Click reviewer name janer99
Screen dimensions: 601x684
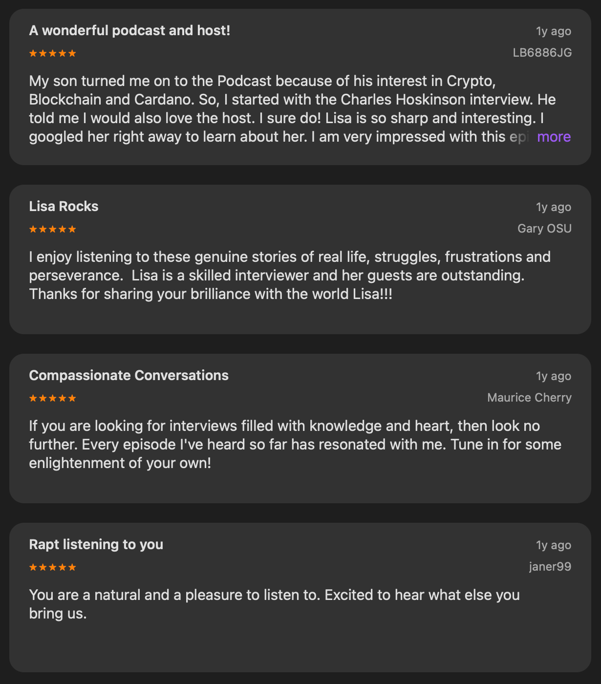pos(550,567)
